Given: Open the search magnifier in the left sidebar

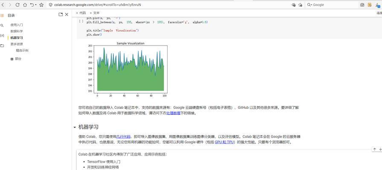Looking at the screenshot, I should [2, 25].
